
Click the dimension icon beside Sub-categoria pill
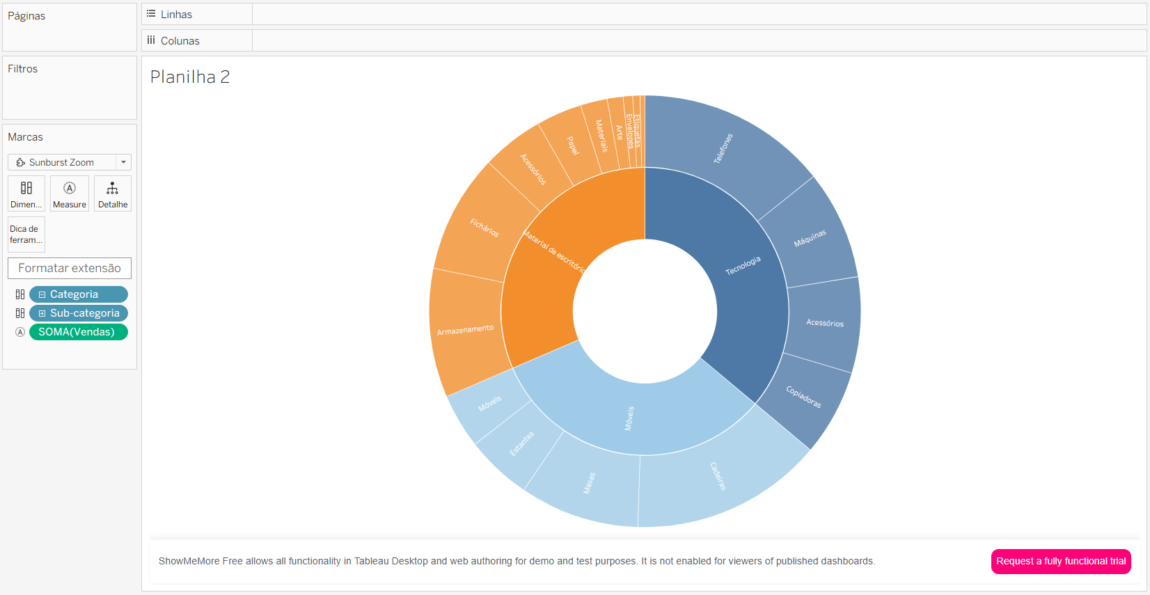(20, 313)
